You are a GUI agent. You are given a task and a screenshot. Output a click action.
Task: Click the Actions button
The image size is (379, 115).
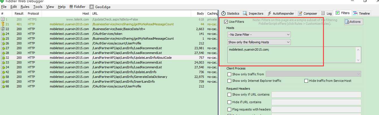pyautogui.click(x=354, y=22)
